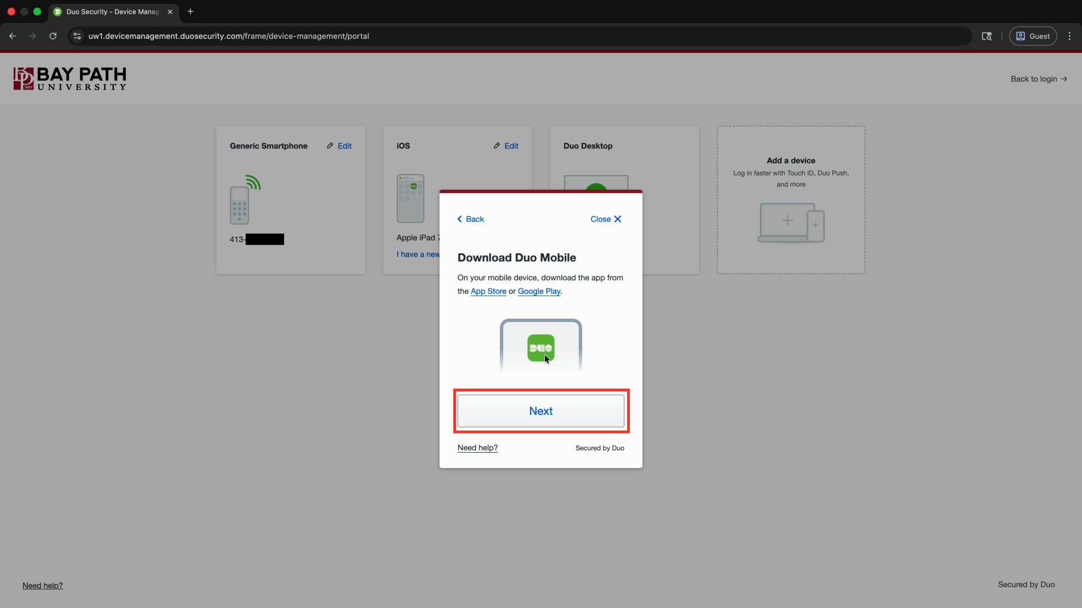Click the browser forward arrow
1082x608 pixels.
[x=33, y=36]
